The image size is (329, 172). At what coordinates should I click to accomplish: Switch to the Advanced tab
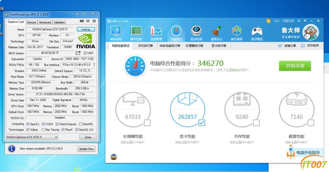point(45,22)
